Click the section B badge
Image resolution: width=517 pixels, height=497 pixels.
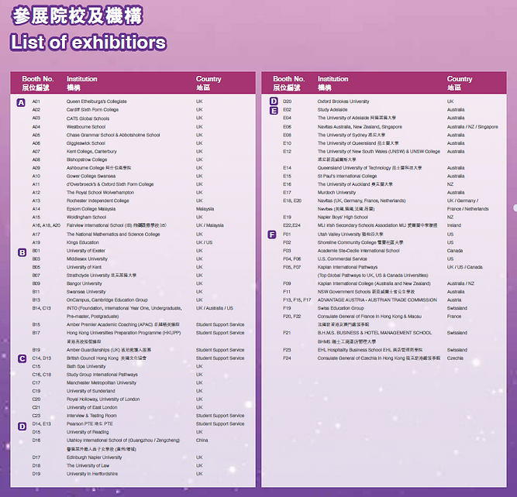click(x=22, y=252)
